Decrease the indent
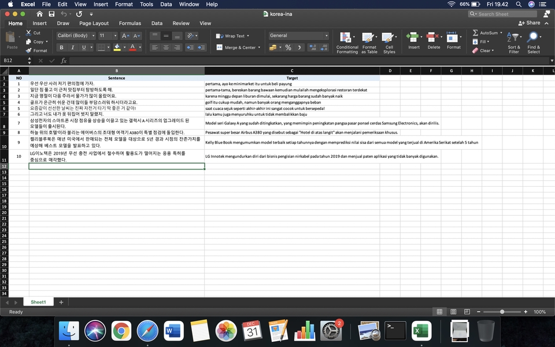The image size is (555, 347). point(190,47)
